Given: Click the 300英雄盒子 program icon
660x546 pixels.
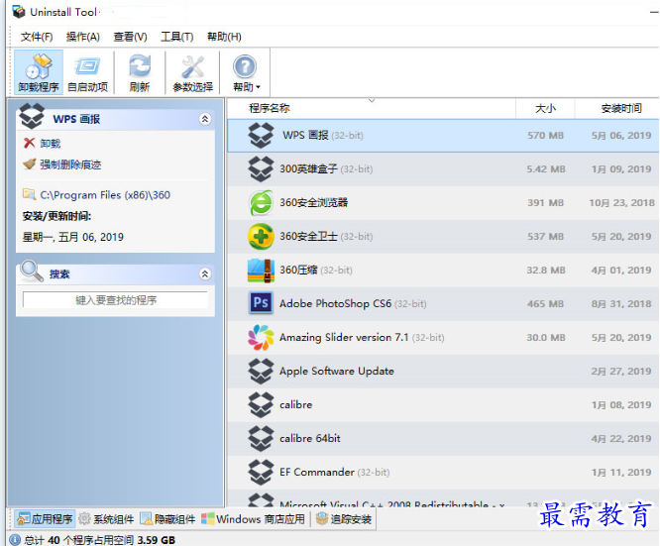Looking at the screenshot, I should [x=261, y=168].
